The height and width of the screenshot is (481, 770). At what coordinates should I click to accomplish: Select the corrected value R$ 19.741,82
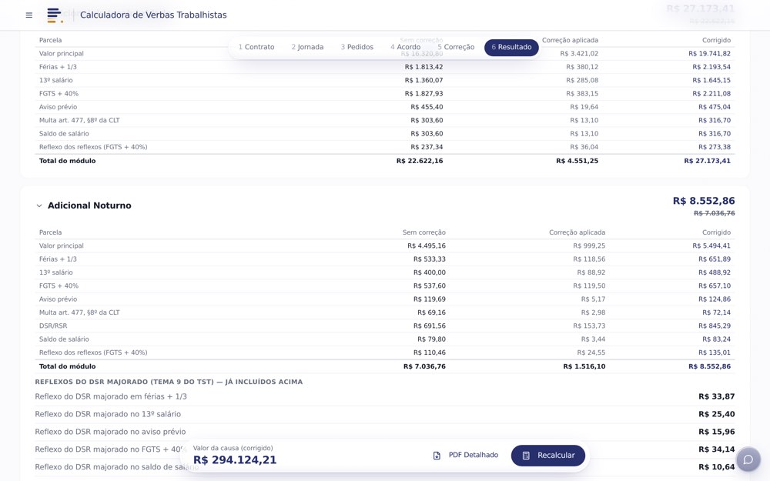709,54
